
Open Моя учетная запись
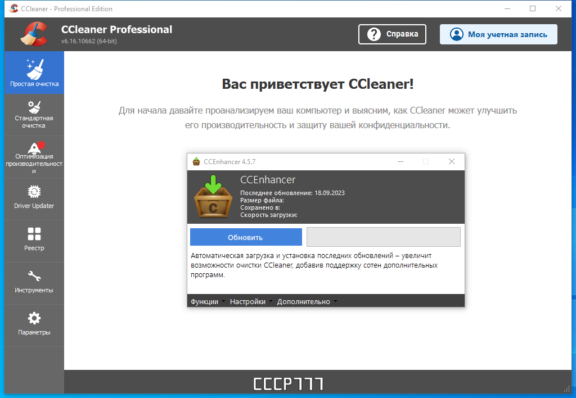(x=498, y=34)
